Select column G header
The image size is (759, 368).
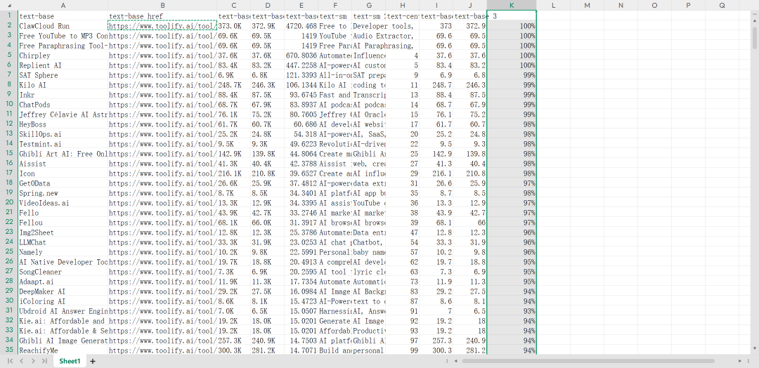click(x=369, y=6)
